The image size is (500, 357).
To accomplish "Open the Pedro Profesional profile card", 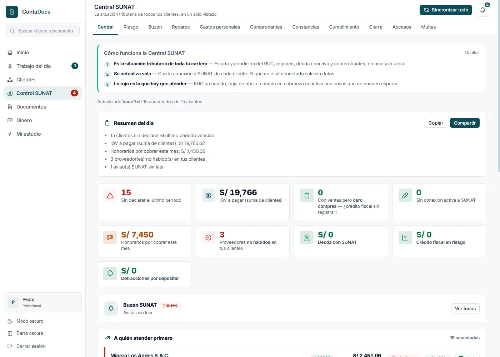I will click(42, 302).
